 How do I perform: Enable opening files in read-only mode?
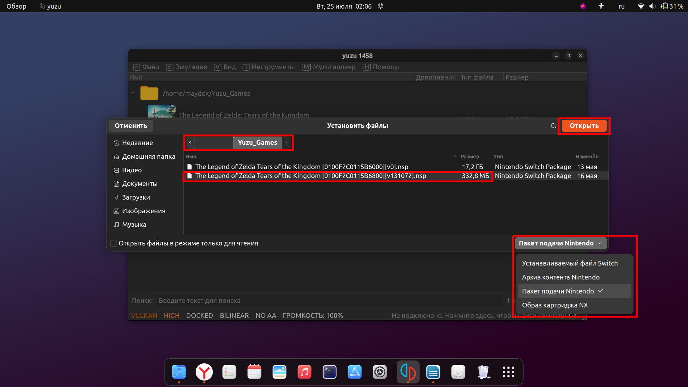(114, 243)
